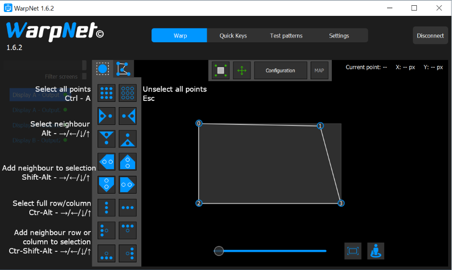Minimize the WarpNet window
Viewport: 452px width, 270px height.
pos(390,8)
